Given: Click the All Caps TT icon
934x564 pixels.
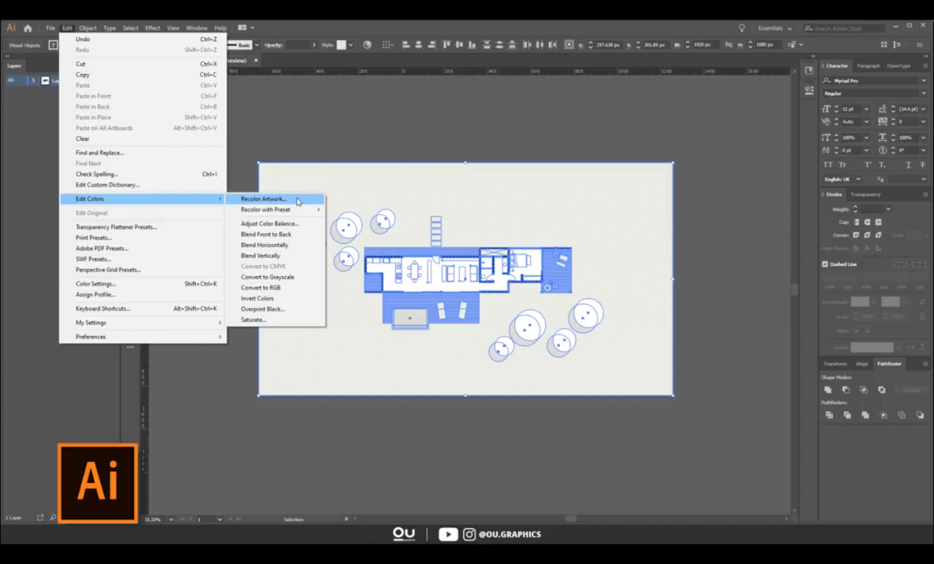Looking at the screenshot, I should [828, 165].
